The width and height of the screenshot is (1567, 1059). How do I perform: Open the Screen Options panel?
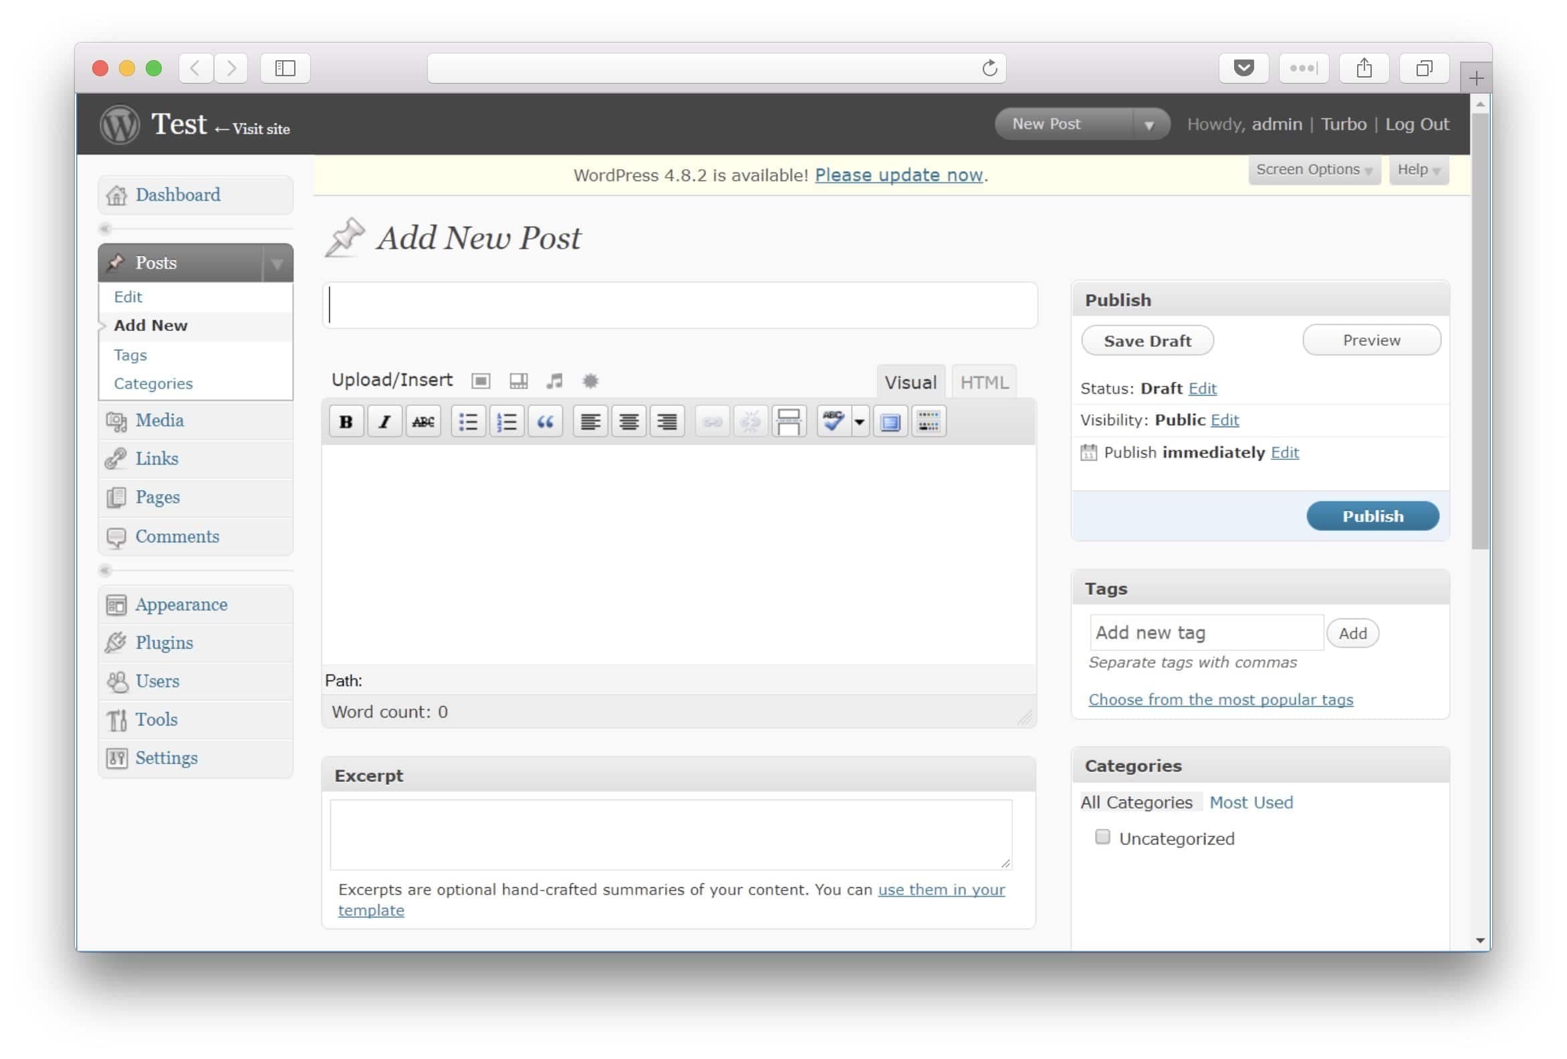(1313, 170)
